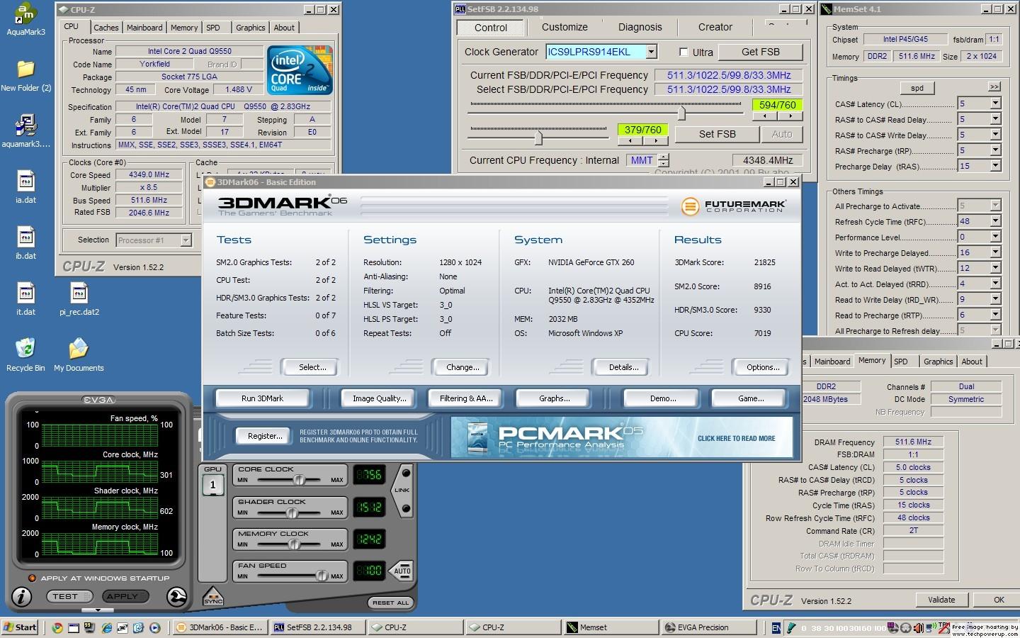
Task: Switch to 3DMark06 taskbar button
Action: point(220,627)
